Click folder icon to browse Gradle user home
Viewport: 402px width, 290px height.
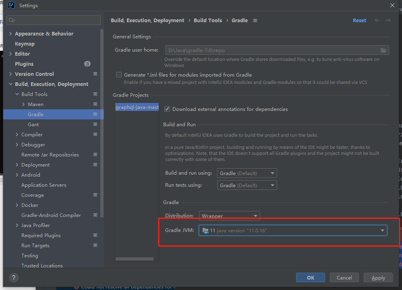[384, 50]
